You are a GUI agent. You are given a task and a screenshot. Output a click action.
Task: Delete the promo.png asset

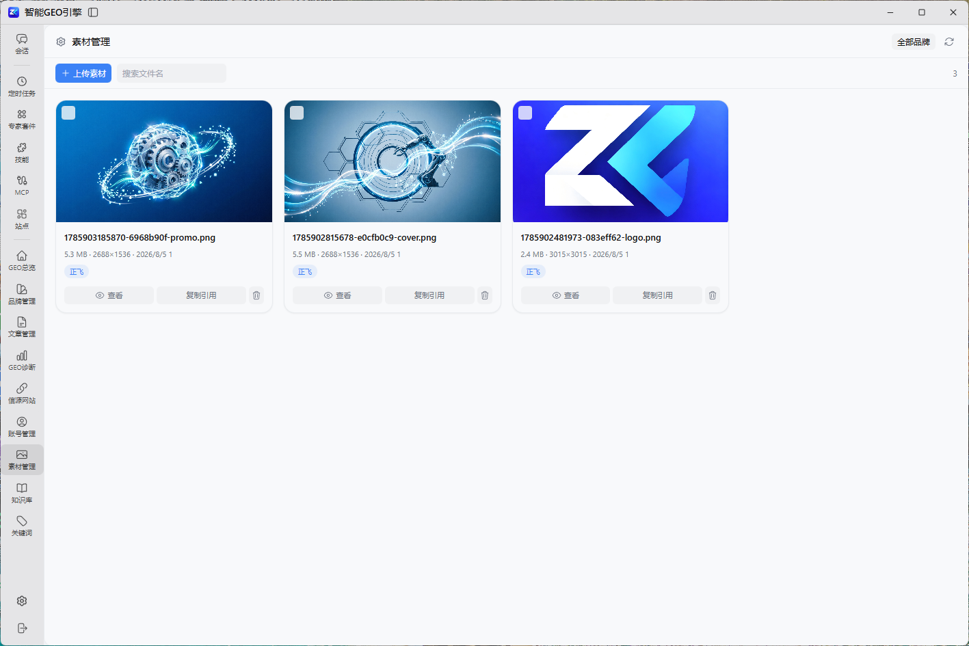click(256, 295)
